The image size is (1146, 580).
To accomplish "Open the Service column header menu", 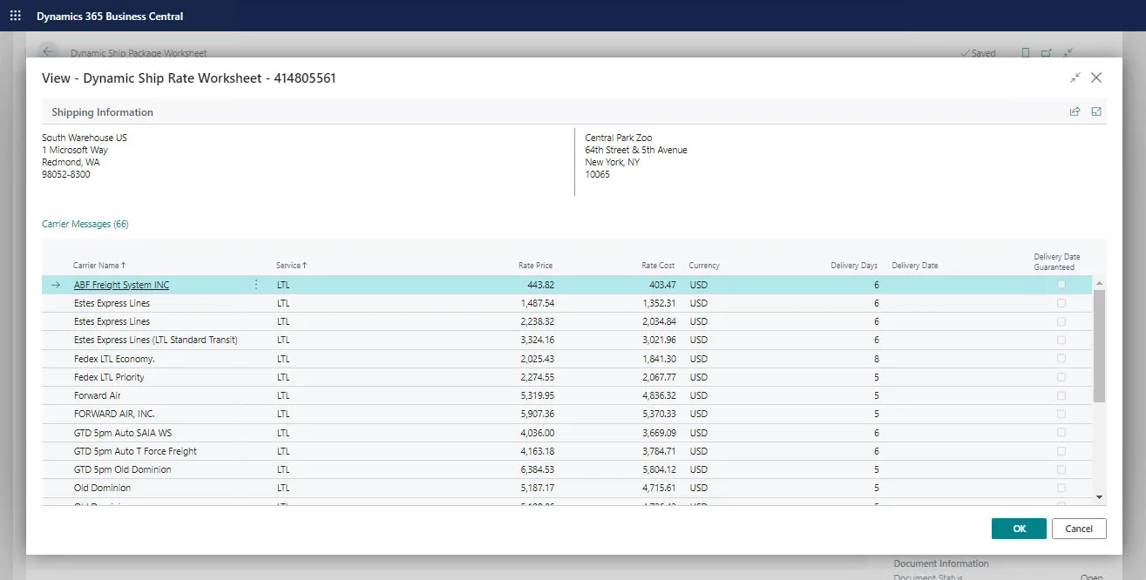I will 291,266.
